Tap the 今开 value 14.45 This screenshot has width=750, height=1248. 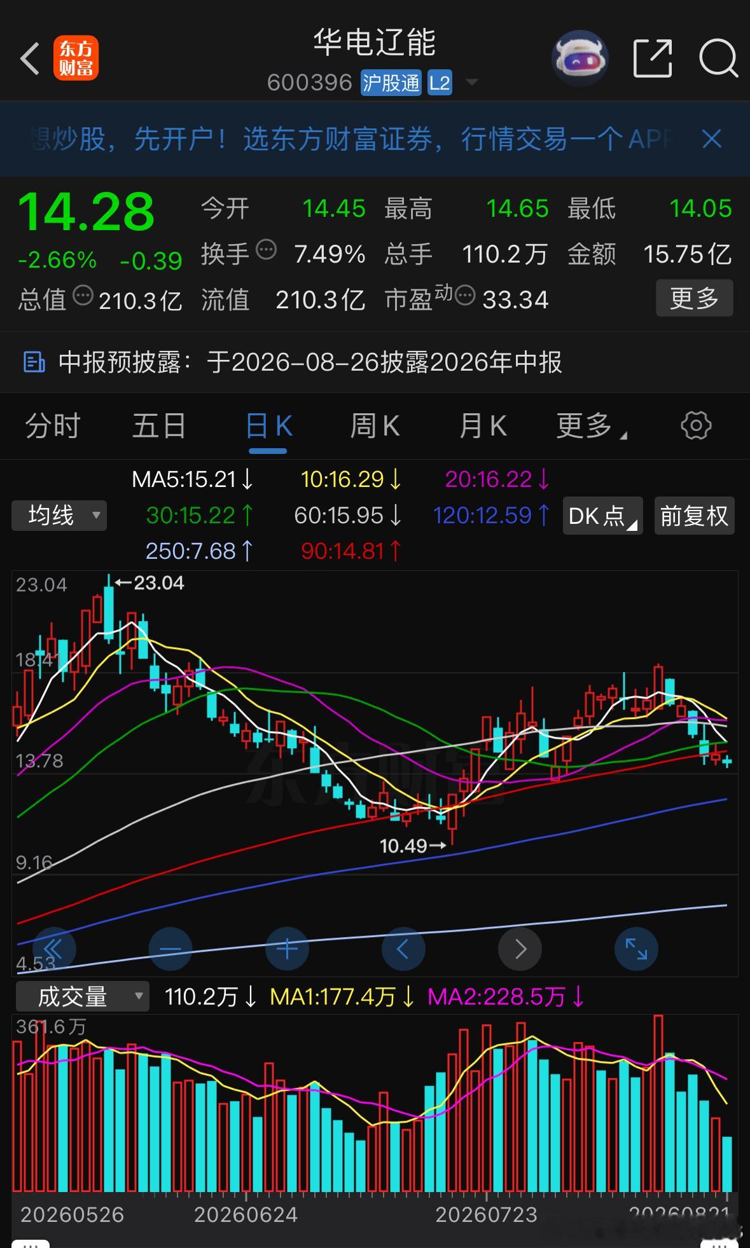pyautogui.click(x=334, y=209)
